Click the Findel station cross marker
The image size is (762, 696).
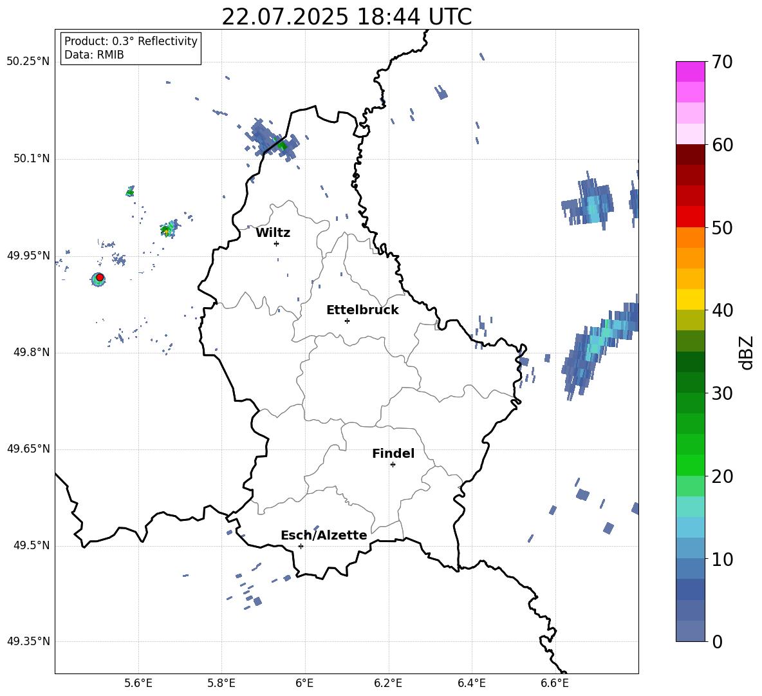tap(393, 464)
